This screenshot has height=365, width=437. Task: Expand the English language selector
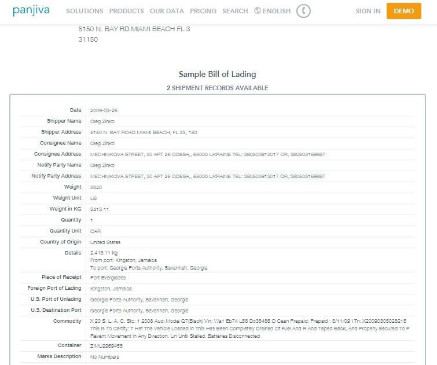click(276, 11)
